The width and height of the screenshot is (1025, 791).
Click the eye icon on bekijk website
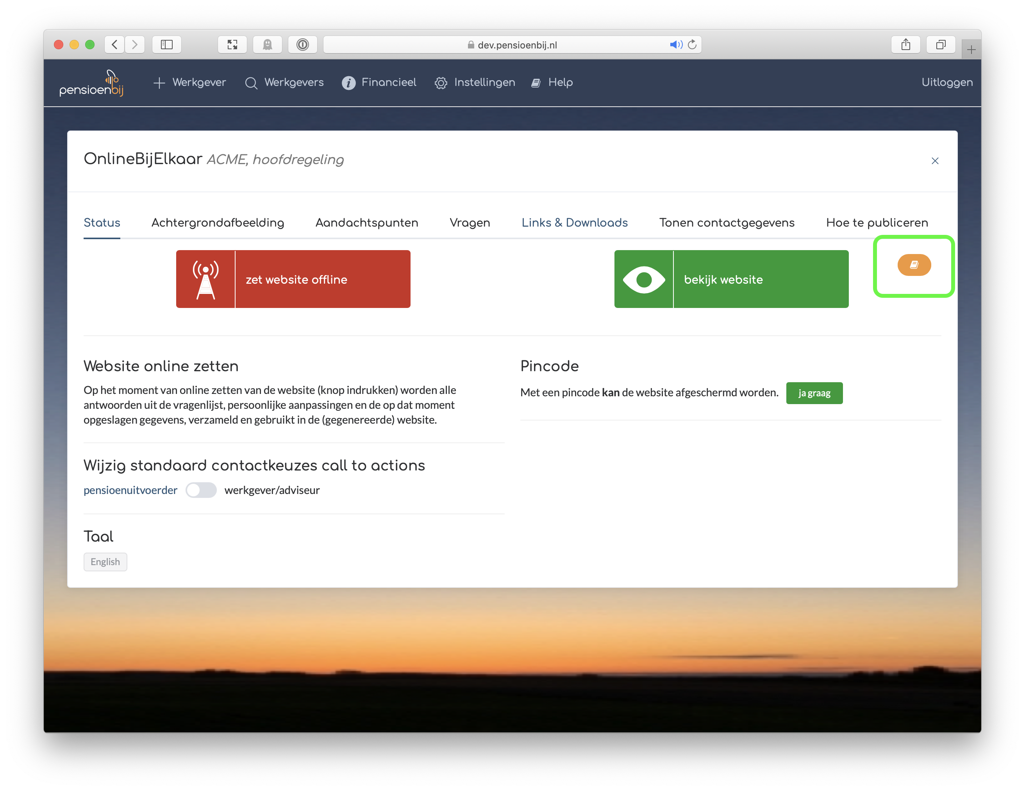(x=643, y=279)
